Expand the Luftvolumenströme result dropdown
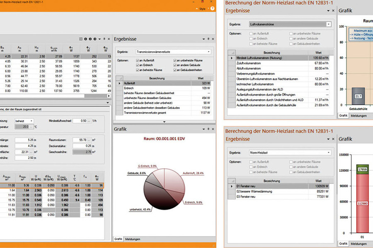 pyautogui.click(x=328, y=24)
